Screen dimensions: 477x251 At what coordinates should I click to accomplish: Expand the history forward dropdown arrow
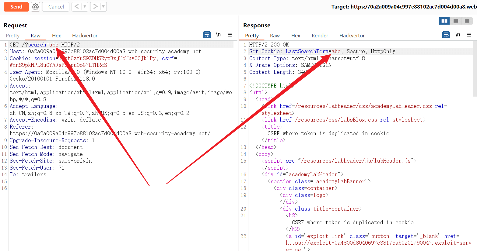103,6
